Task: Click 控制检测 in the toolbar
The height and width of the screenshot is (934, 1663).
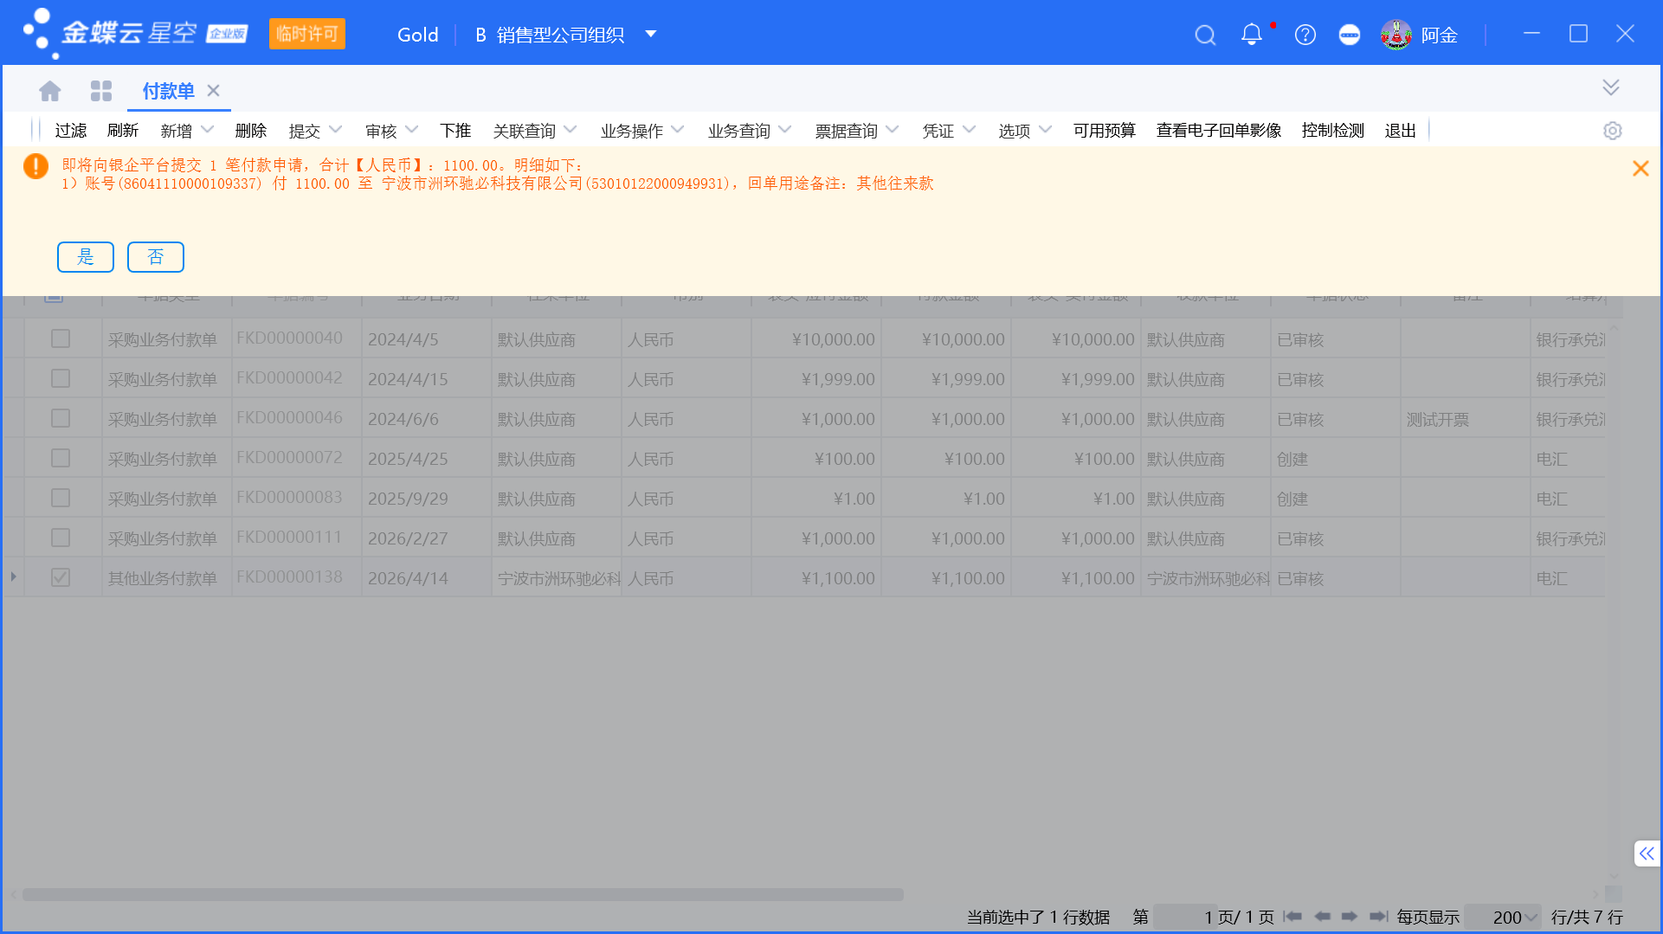Action: [x=1333, y=131]
